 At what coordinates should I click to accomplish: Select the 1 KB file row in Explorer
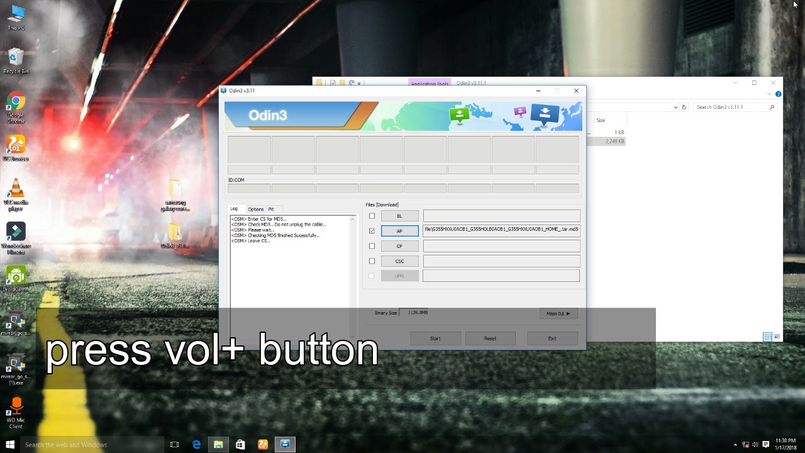[x=606, y=133]
